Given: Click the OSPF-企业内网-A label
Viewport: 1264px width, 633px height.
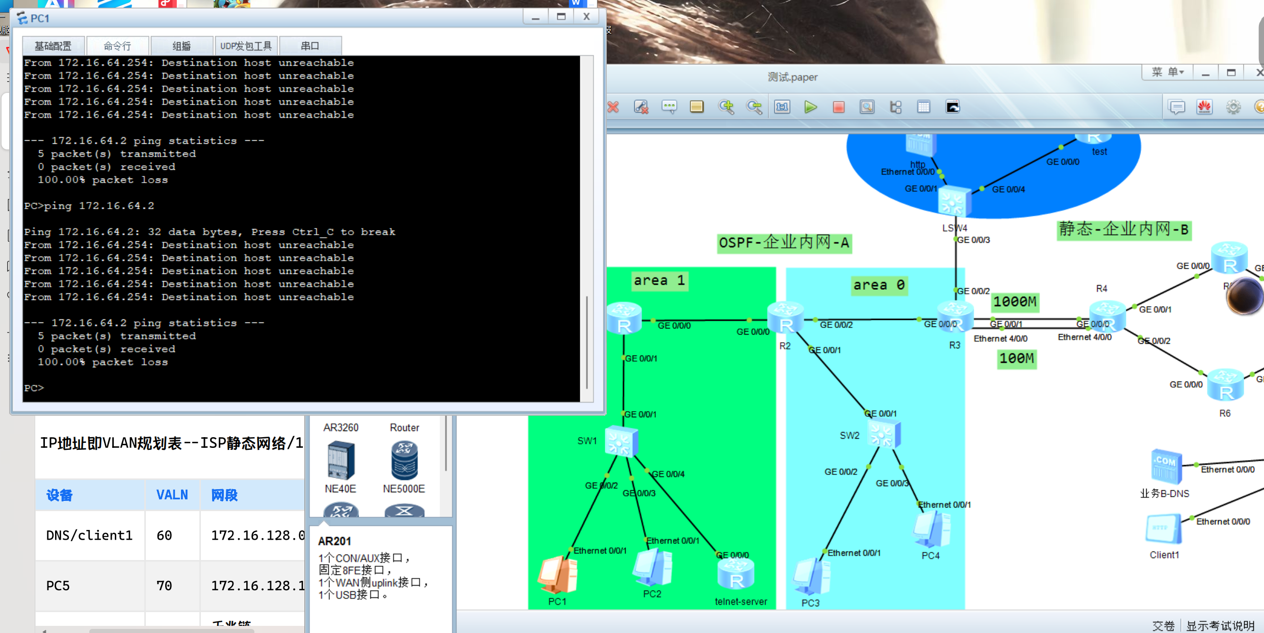Looking at the screenshot, I should (784, 242).
